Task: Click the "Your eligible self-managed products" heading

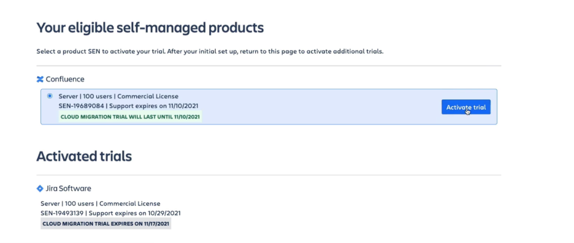Action: coord(150,27)
